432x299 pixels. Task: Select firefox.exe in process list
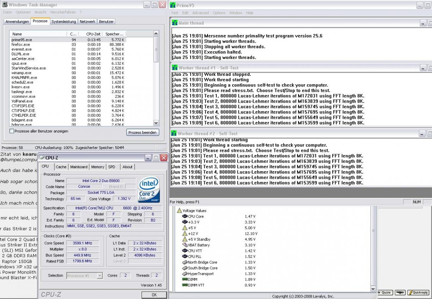click(68, 45)
